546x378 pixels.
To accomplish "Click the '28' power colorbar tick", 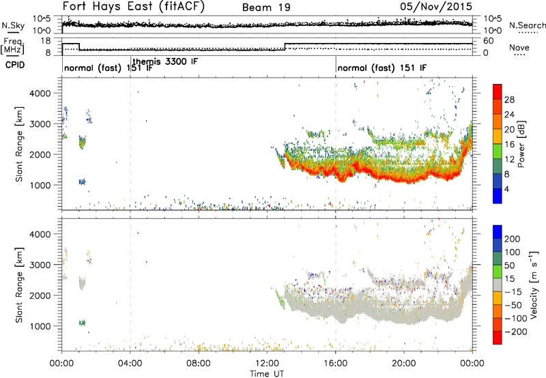I will pos(509,100).
